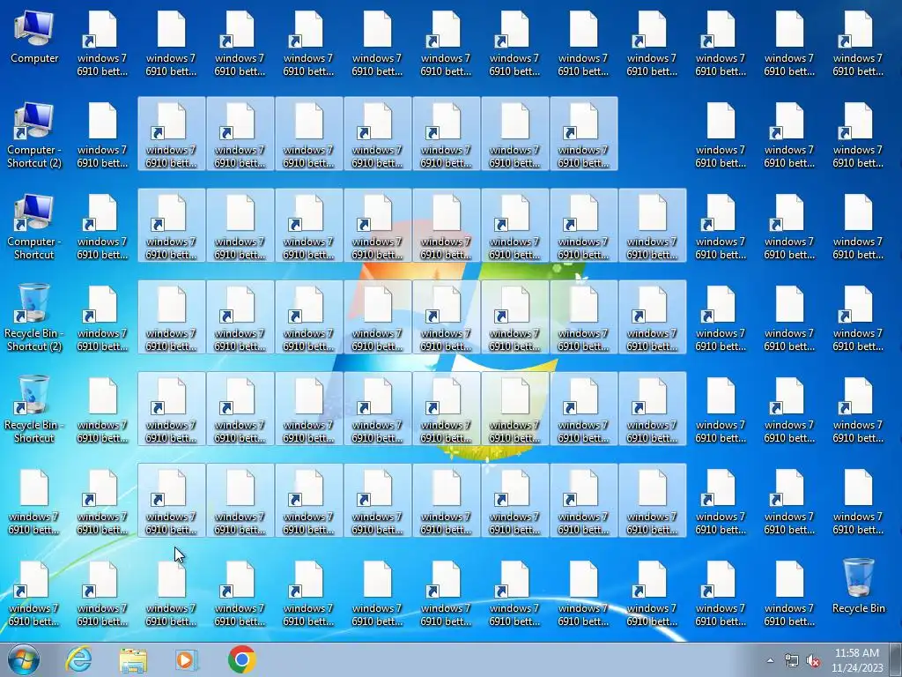Launch Google Chrome from the taskbar

pyautogui.click(x=241, y=659)
